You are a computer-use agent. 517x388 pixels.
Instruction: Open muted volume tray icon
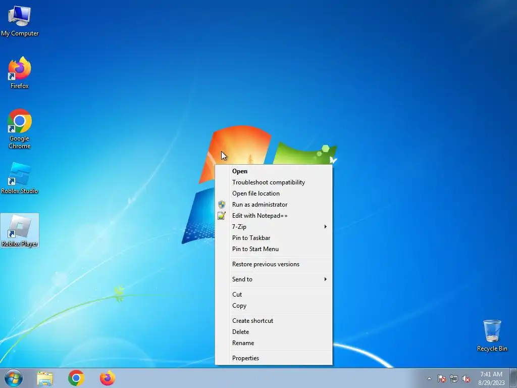point(466,378)
